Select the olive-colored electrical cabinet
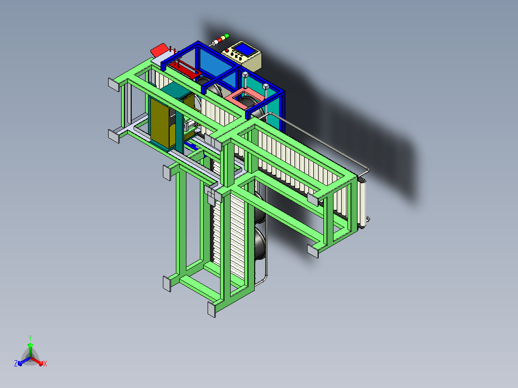 [x=160, y=122]
